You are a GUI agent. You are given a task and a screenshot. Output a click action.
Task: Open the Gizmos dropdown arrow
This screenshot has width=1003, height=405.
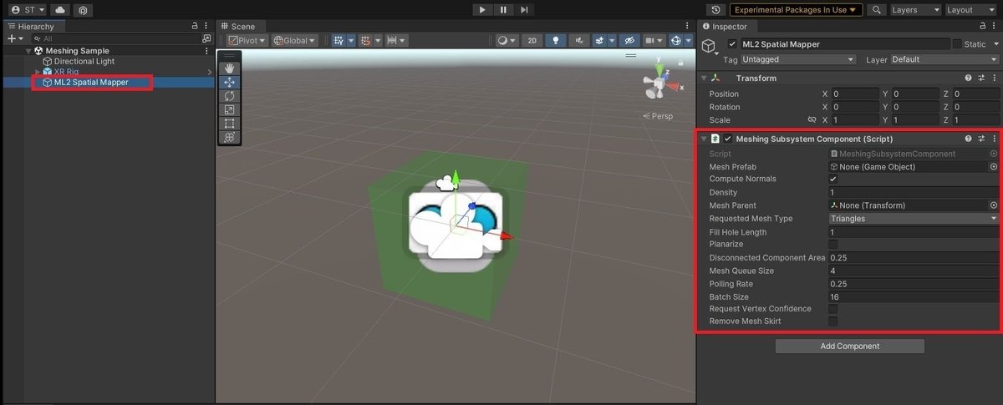(x=688, y=40)
